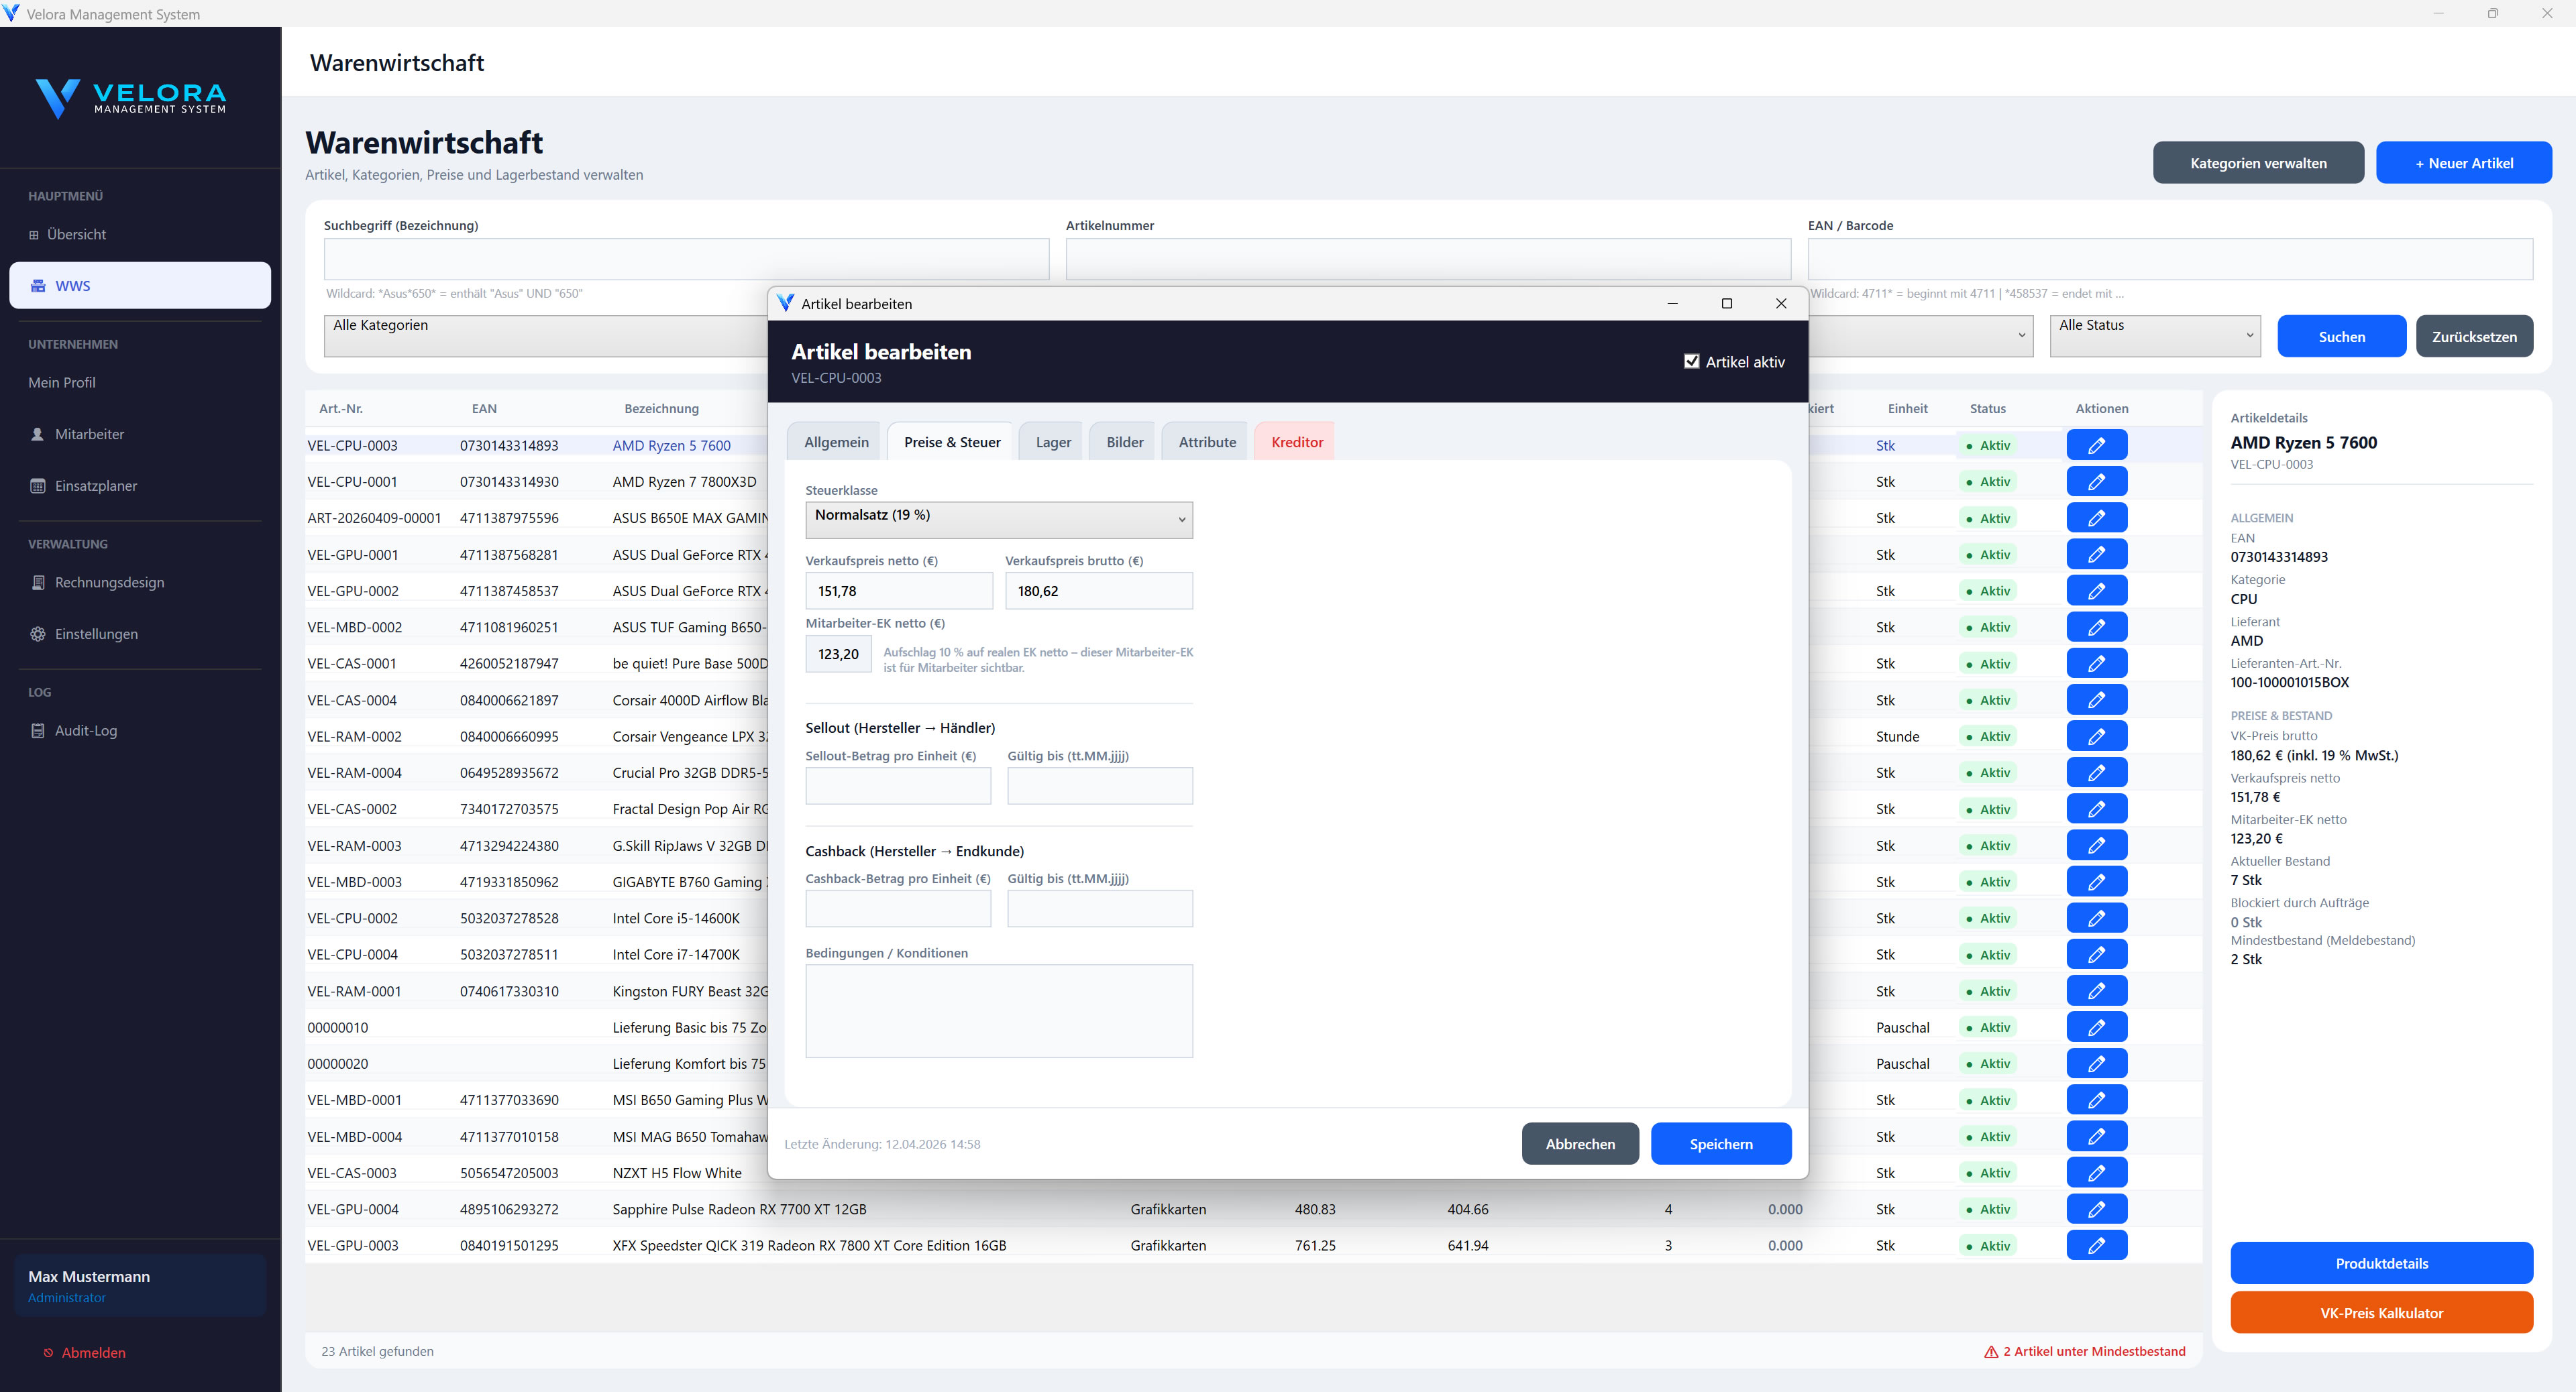Click the Sellout-Betrag pro Einheit field

(x=897, y=785)
